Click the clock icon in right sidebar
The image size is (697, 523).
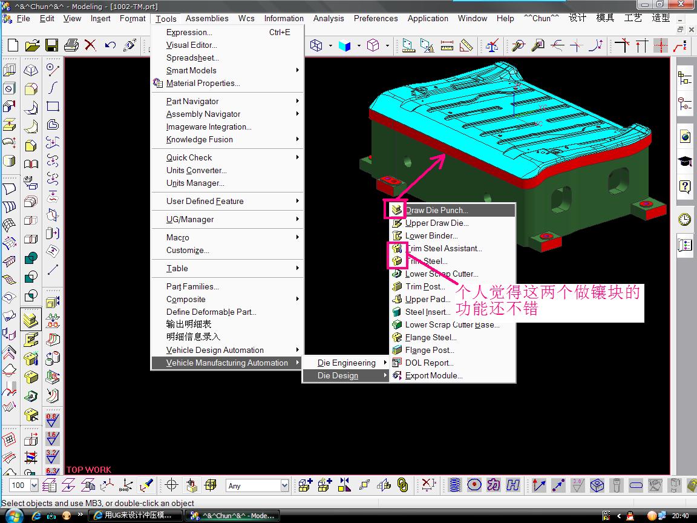[684, 219]
